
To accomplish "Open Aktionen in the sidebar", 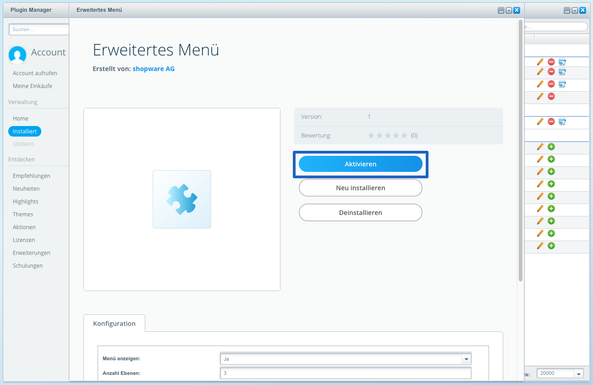I will click(24, 227).
